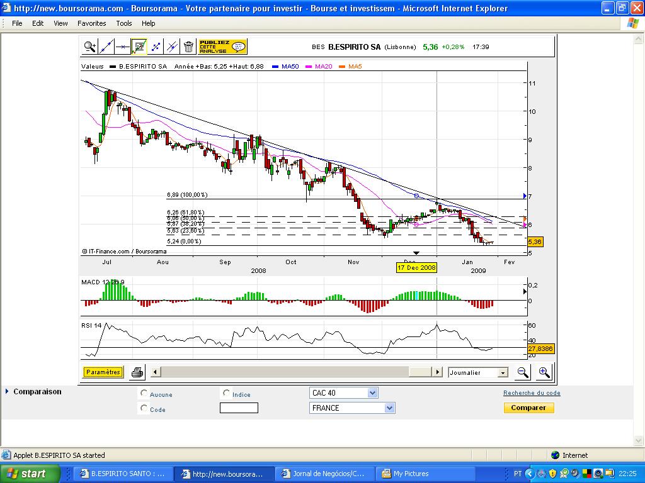Collapse the Comparaison section arrow
The height and width of the screenshot is (483, 645).
[x=7, y=391]
